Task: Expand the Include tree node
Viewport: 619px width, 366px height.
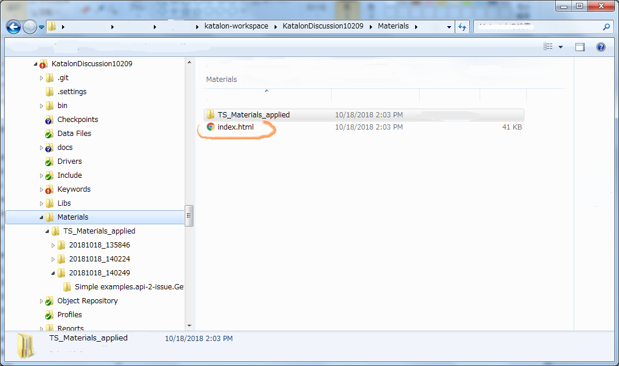Action: pos(41,175)
